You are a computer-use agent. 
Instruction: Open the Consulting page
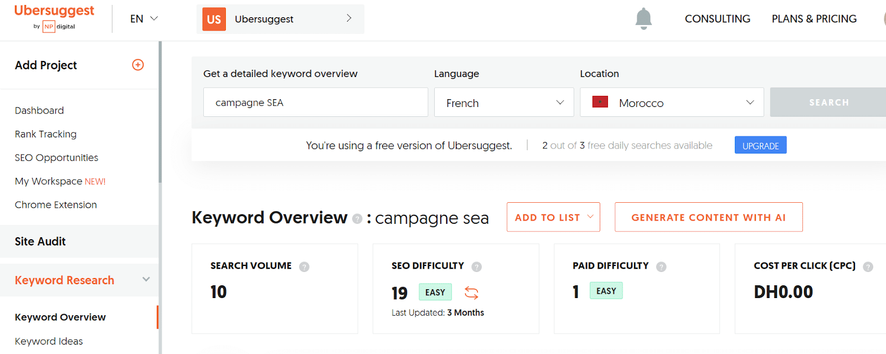click(x=718, y=19)
